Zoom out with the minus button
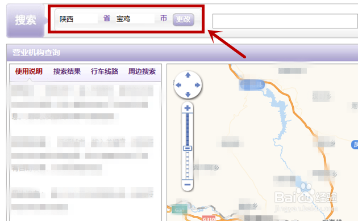The height and width of the screenshot is (221, 358). [x=188, y=185]
